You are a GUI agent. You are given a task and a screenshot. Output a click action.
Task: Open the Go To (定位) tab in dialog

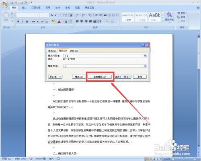point(74,51)
